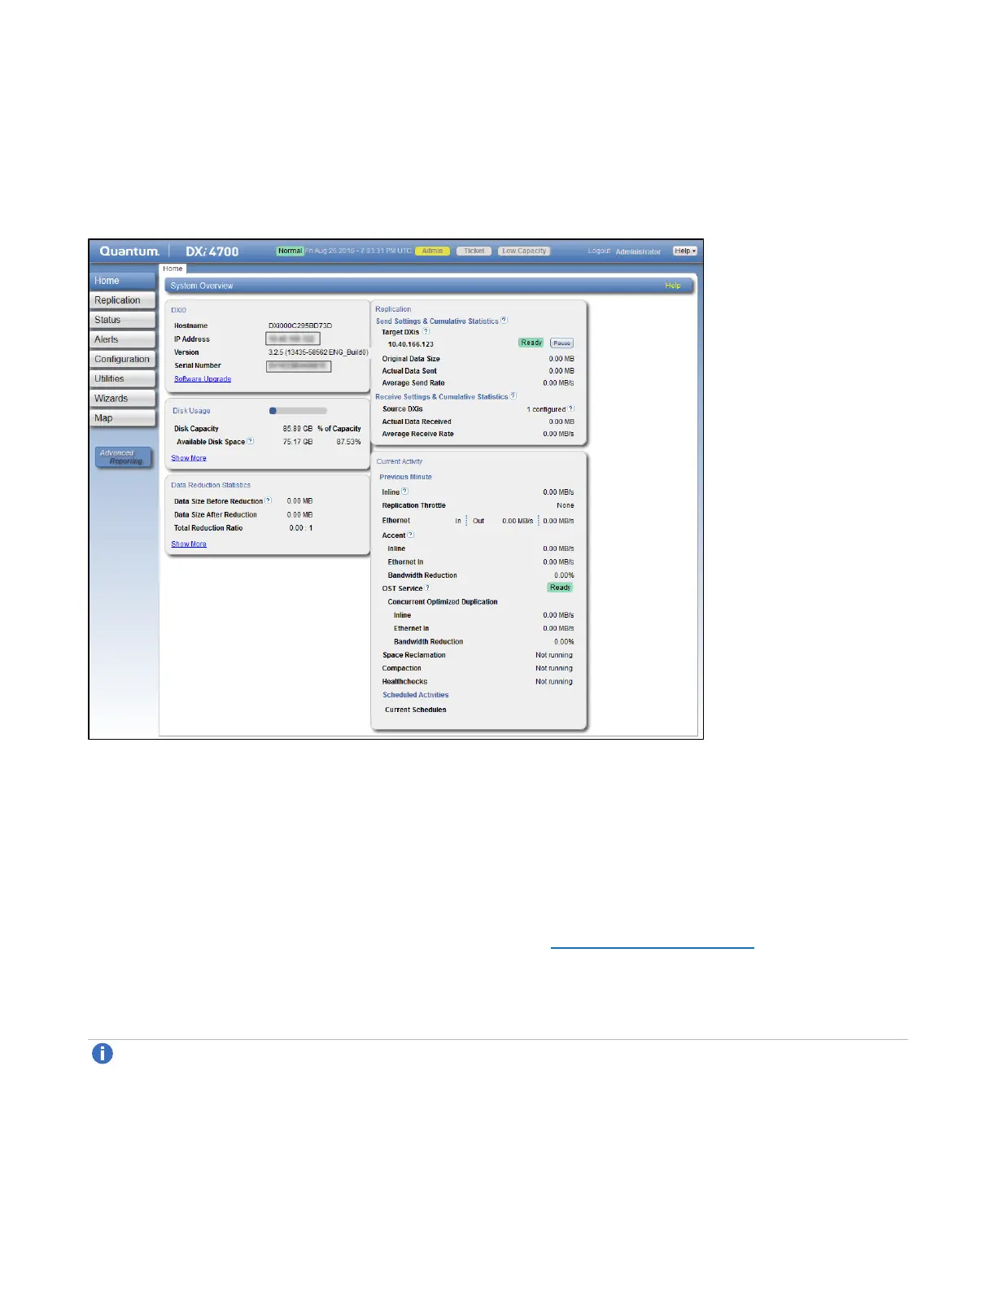The width and height of the screenshot is (996, 1289).
Task: Click the yellow Help link in System Overview bar
Action: [x=673, y=286]
